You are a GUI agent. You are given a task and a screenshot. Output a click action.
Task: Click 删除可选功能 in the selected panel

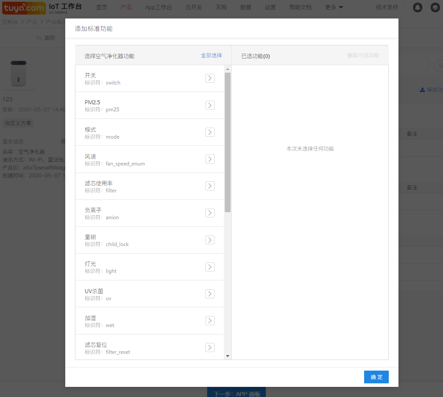pyautogui.click(x=363, y=55)
